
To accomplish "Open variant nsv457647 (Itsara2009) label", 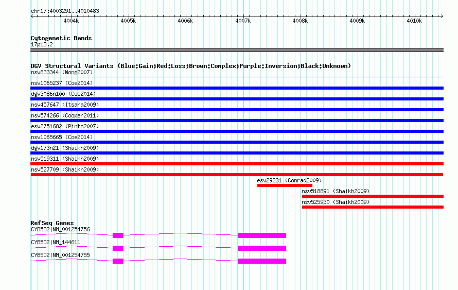I will pos(65,105).
